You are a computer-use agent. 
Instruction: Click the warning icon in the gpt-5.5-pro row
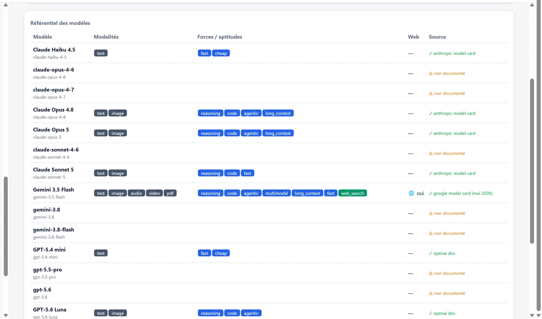pyautogui.click(x=431, y=273)
